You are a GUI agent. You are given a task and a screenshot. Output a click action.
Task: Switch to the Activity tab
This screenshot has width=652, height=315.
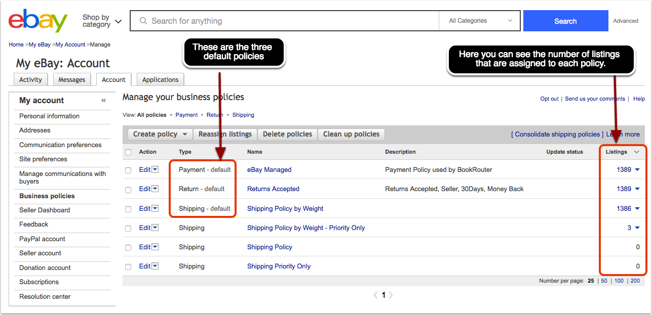(30, 79)
